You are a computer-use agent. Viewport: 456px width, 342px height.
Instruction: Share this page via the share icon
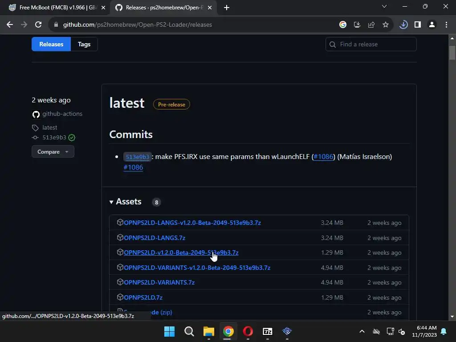(371, 25)
